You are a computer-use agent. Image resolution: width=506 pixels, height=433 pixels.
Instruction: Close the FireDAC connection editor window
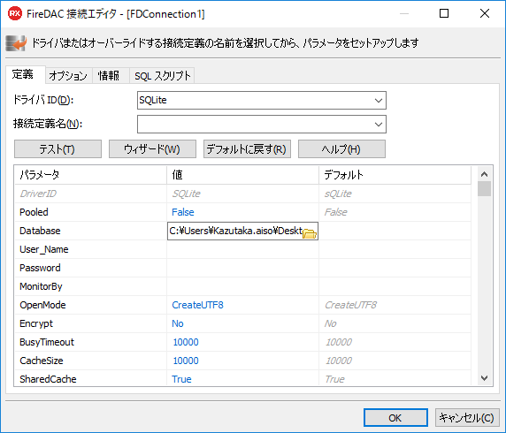(485, 13)
